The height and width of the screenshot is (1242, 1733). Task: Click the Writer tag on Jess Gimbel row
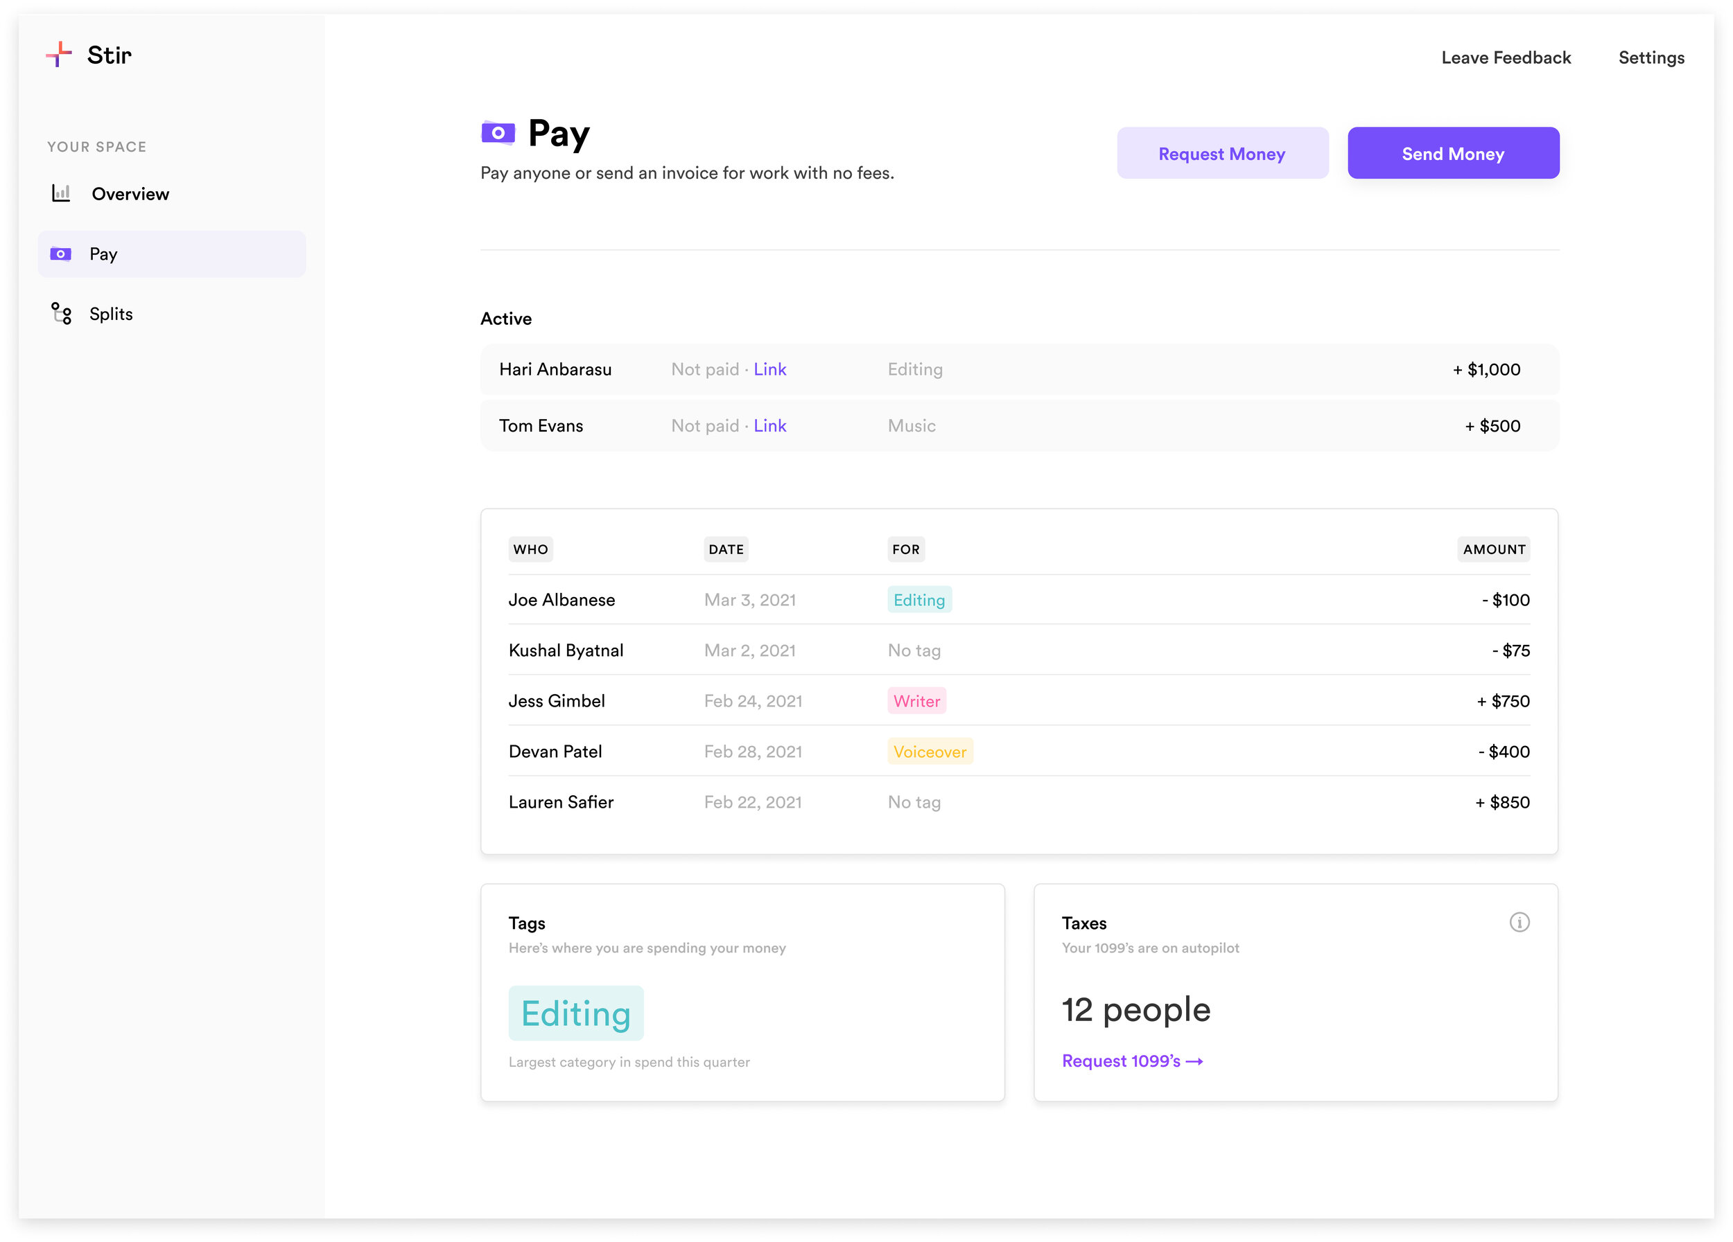pos(917,701)
